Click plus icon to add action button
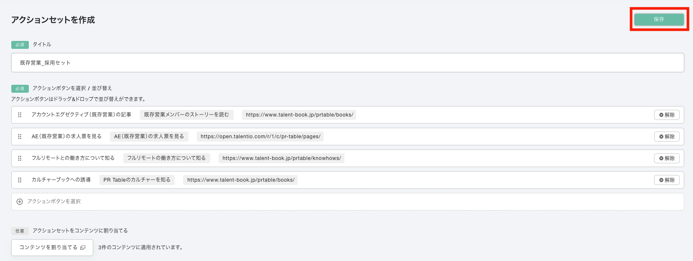Image resolution: width=693 pixels, height=261 pixels. tap(20, 202)
